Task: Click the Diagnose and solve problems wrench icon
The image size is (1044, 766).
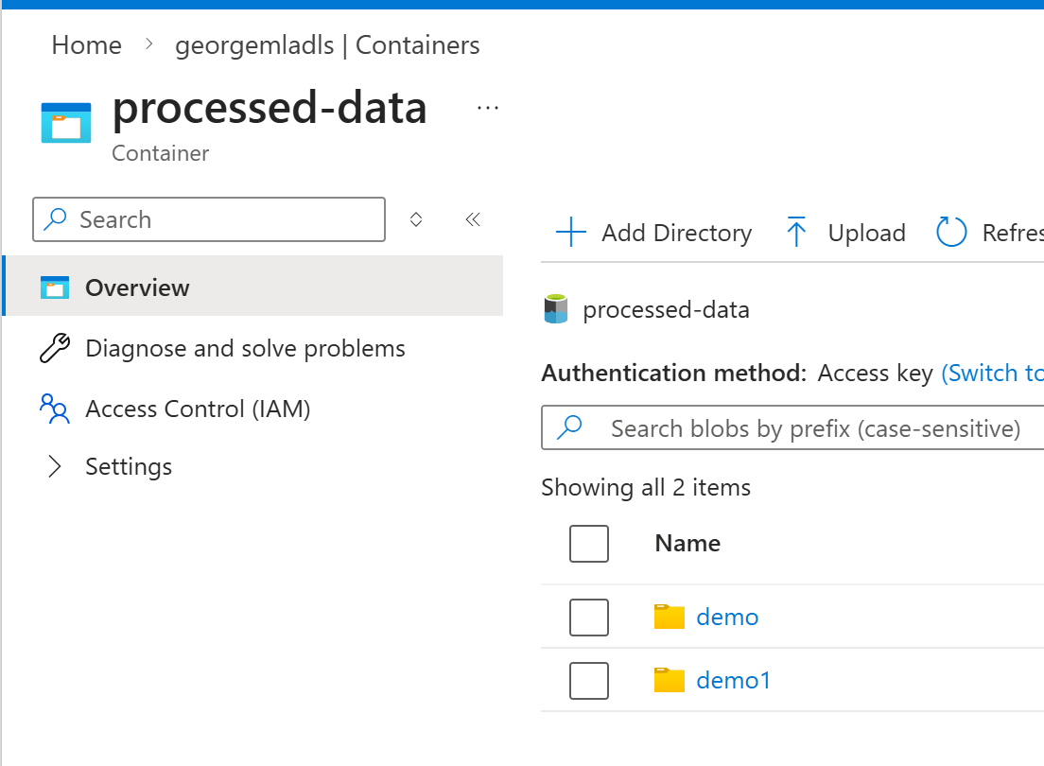Action: pos(55,349)
